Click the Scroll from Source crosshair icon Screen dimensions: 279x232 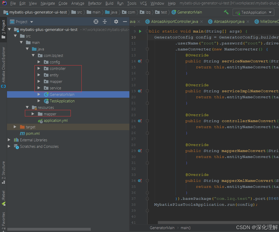(x=96, y=22)
